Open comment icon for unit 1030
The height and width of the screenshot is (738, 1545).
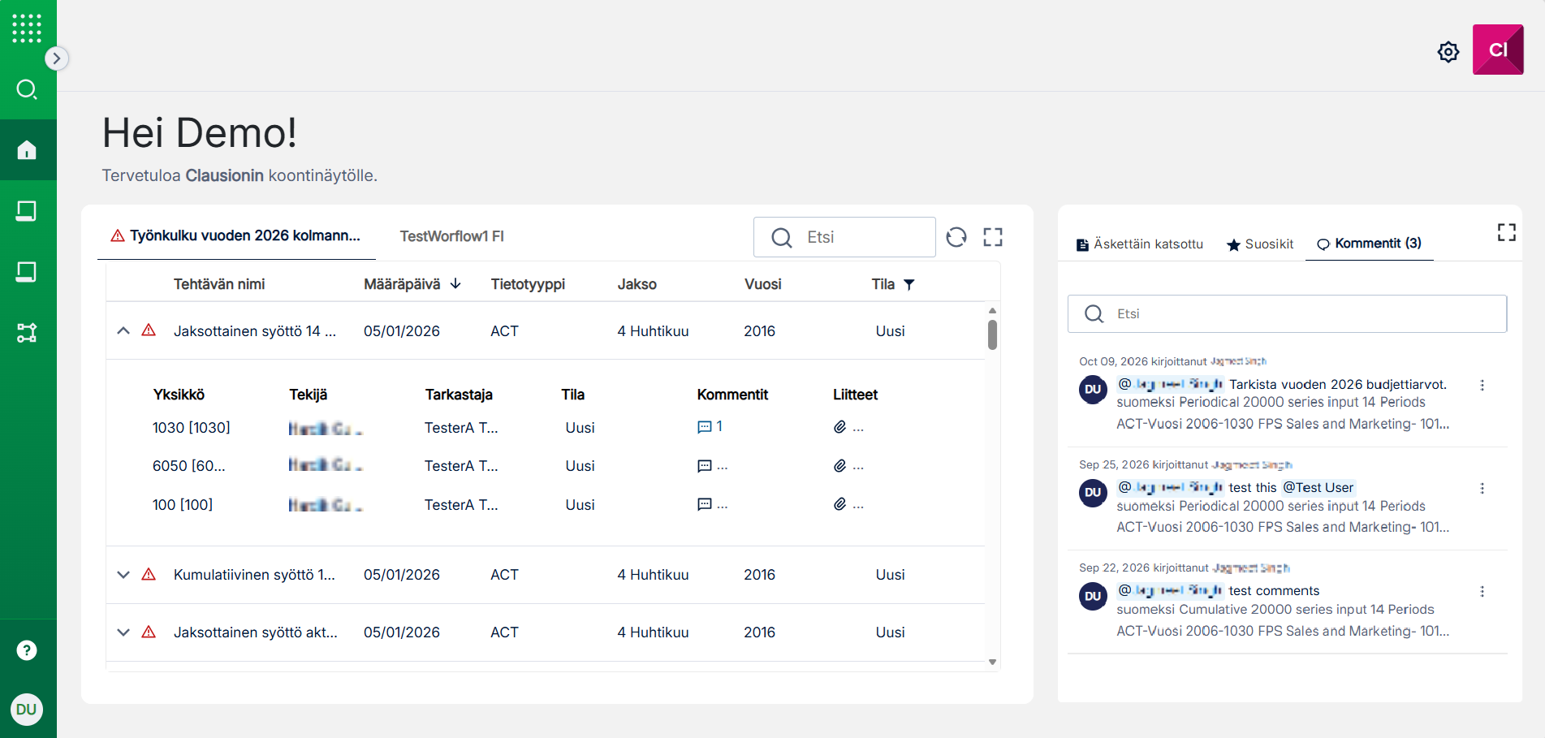coord(704,427)
